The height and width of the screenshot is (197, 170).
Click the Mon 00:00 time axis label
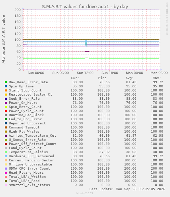134,73
